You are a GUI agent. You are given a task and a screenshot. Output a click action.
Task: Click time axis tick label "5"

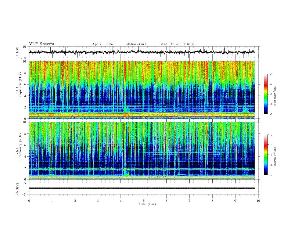coord(144,201)
